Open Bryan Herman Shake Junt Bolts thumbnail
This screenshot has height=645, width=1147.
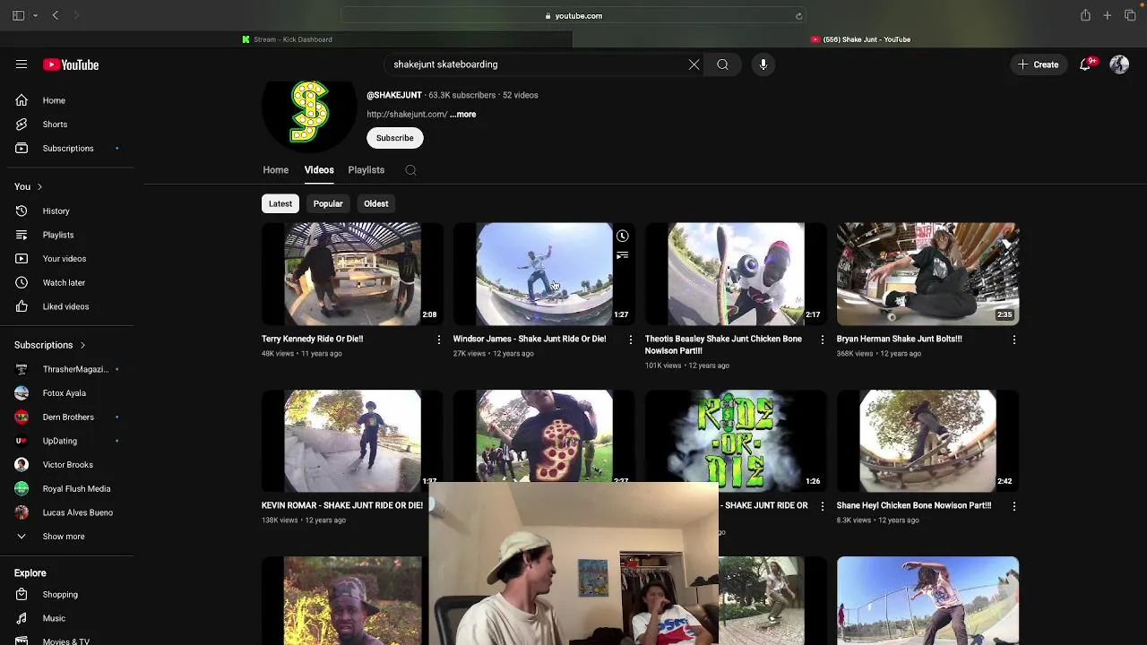(927, 274)
